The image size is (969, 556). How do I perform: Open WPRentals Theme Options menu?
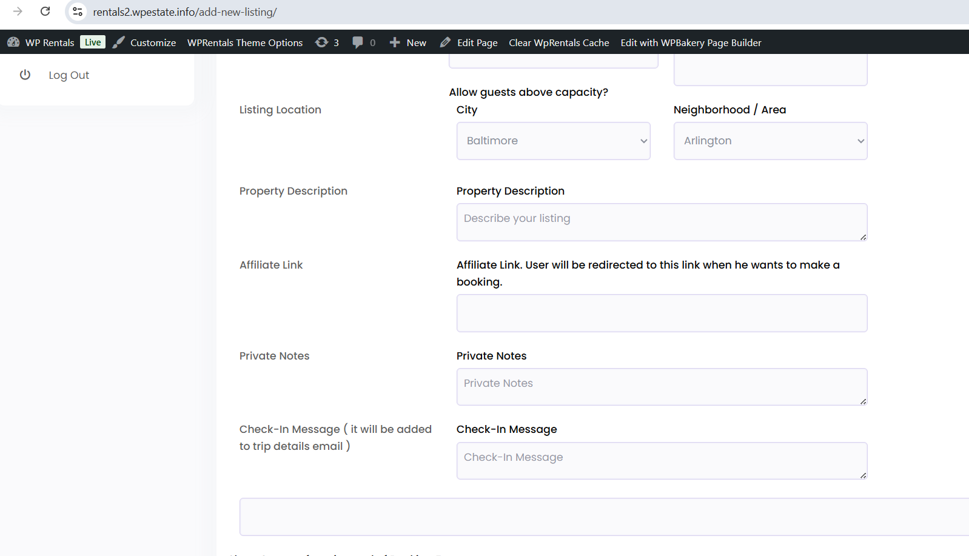click(245, 42)
